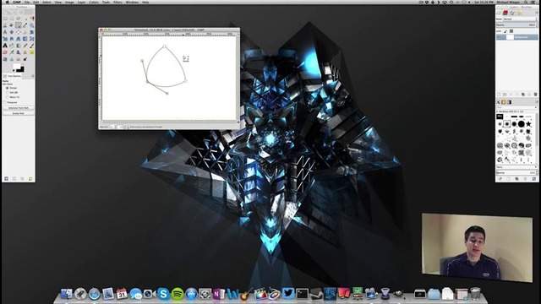Select the Pencil tool
Image resolution: width=541 pixels, height=304 pixels.
click(x=25, y=46)
